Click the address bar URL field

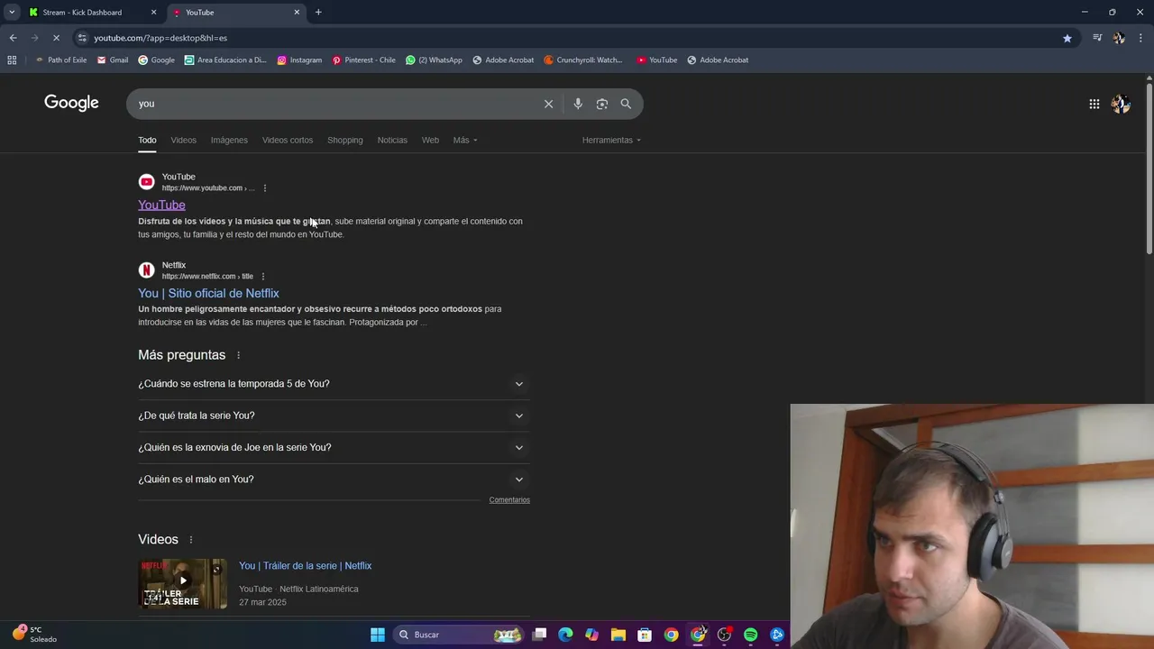(x=568, y=38)
